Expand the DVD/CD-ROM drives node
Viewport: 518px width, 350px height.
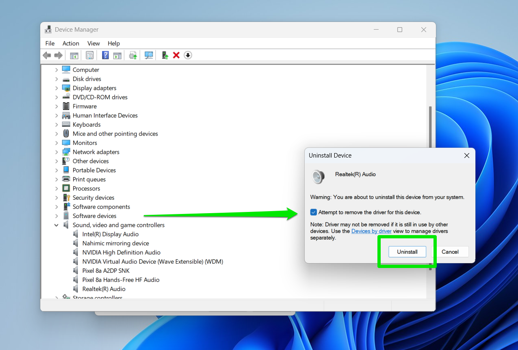(56, 97)
